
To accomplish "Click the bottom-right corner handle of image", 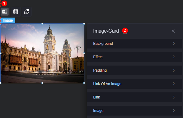I will tap(84, 83).
